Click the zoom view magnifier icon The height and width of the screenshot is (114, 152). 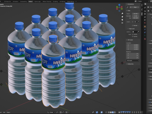[122, 14]
